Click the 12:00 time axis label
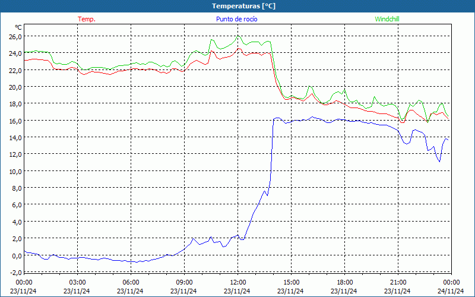Viewport: 475px width, 297px height. click(x=237, y=283)
